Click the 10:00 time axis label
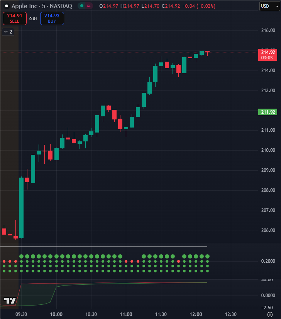 tap(56, 314)
